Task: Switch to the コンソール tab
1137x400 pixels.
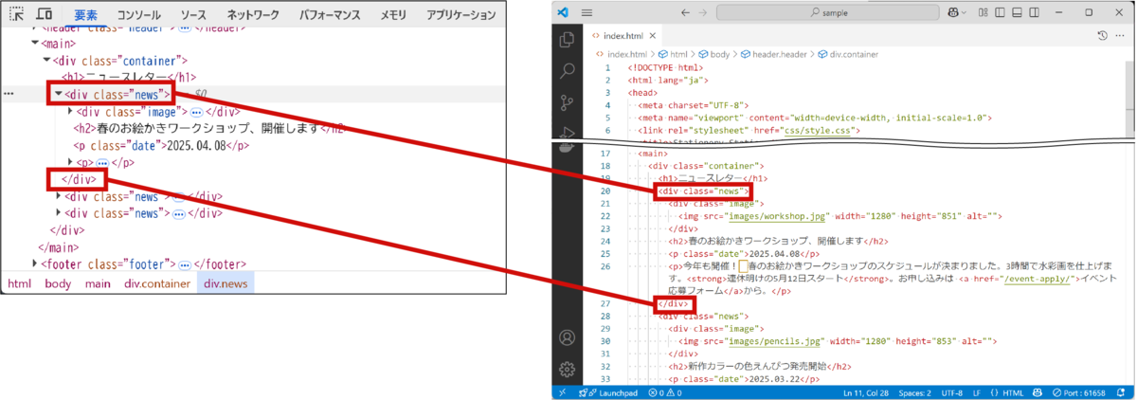Action: [x=139, y=15]
